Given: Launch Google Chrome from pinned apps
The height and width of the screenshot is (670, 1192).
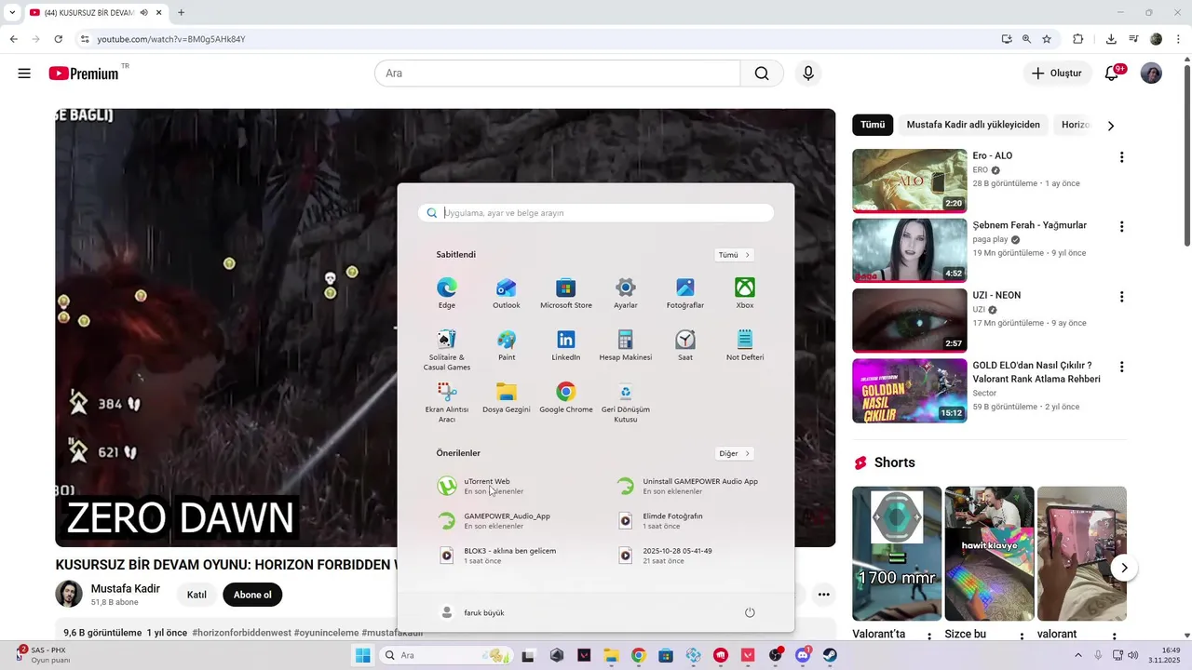Looking at the screenshot, I should [x=566, y=397].
